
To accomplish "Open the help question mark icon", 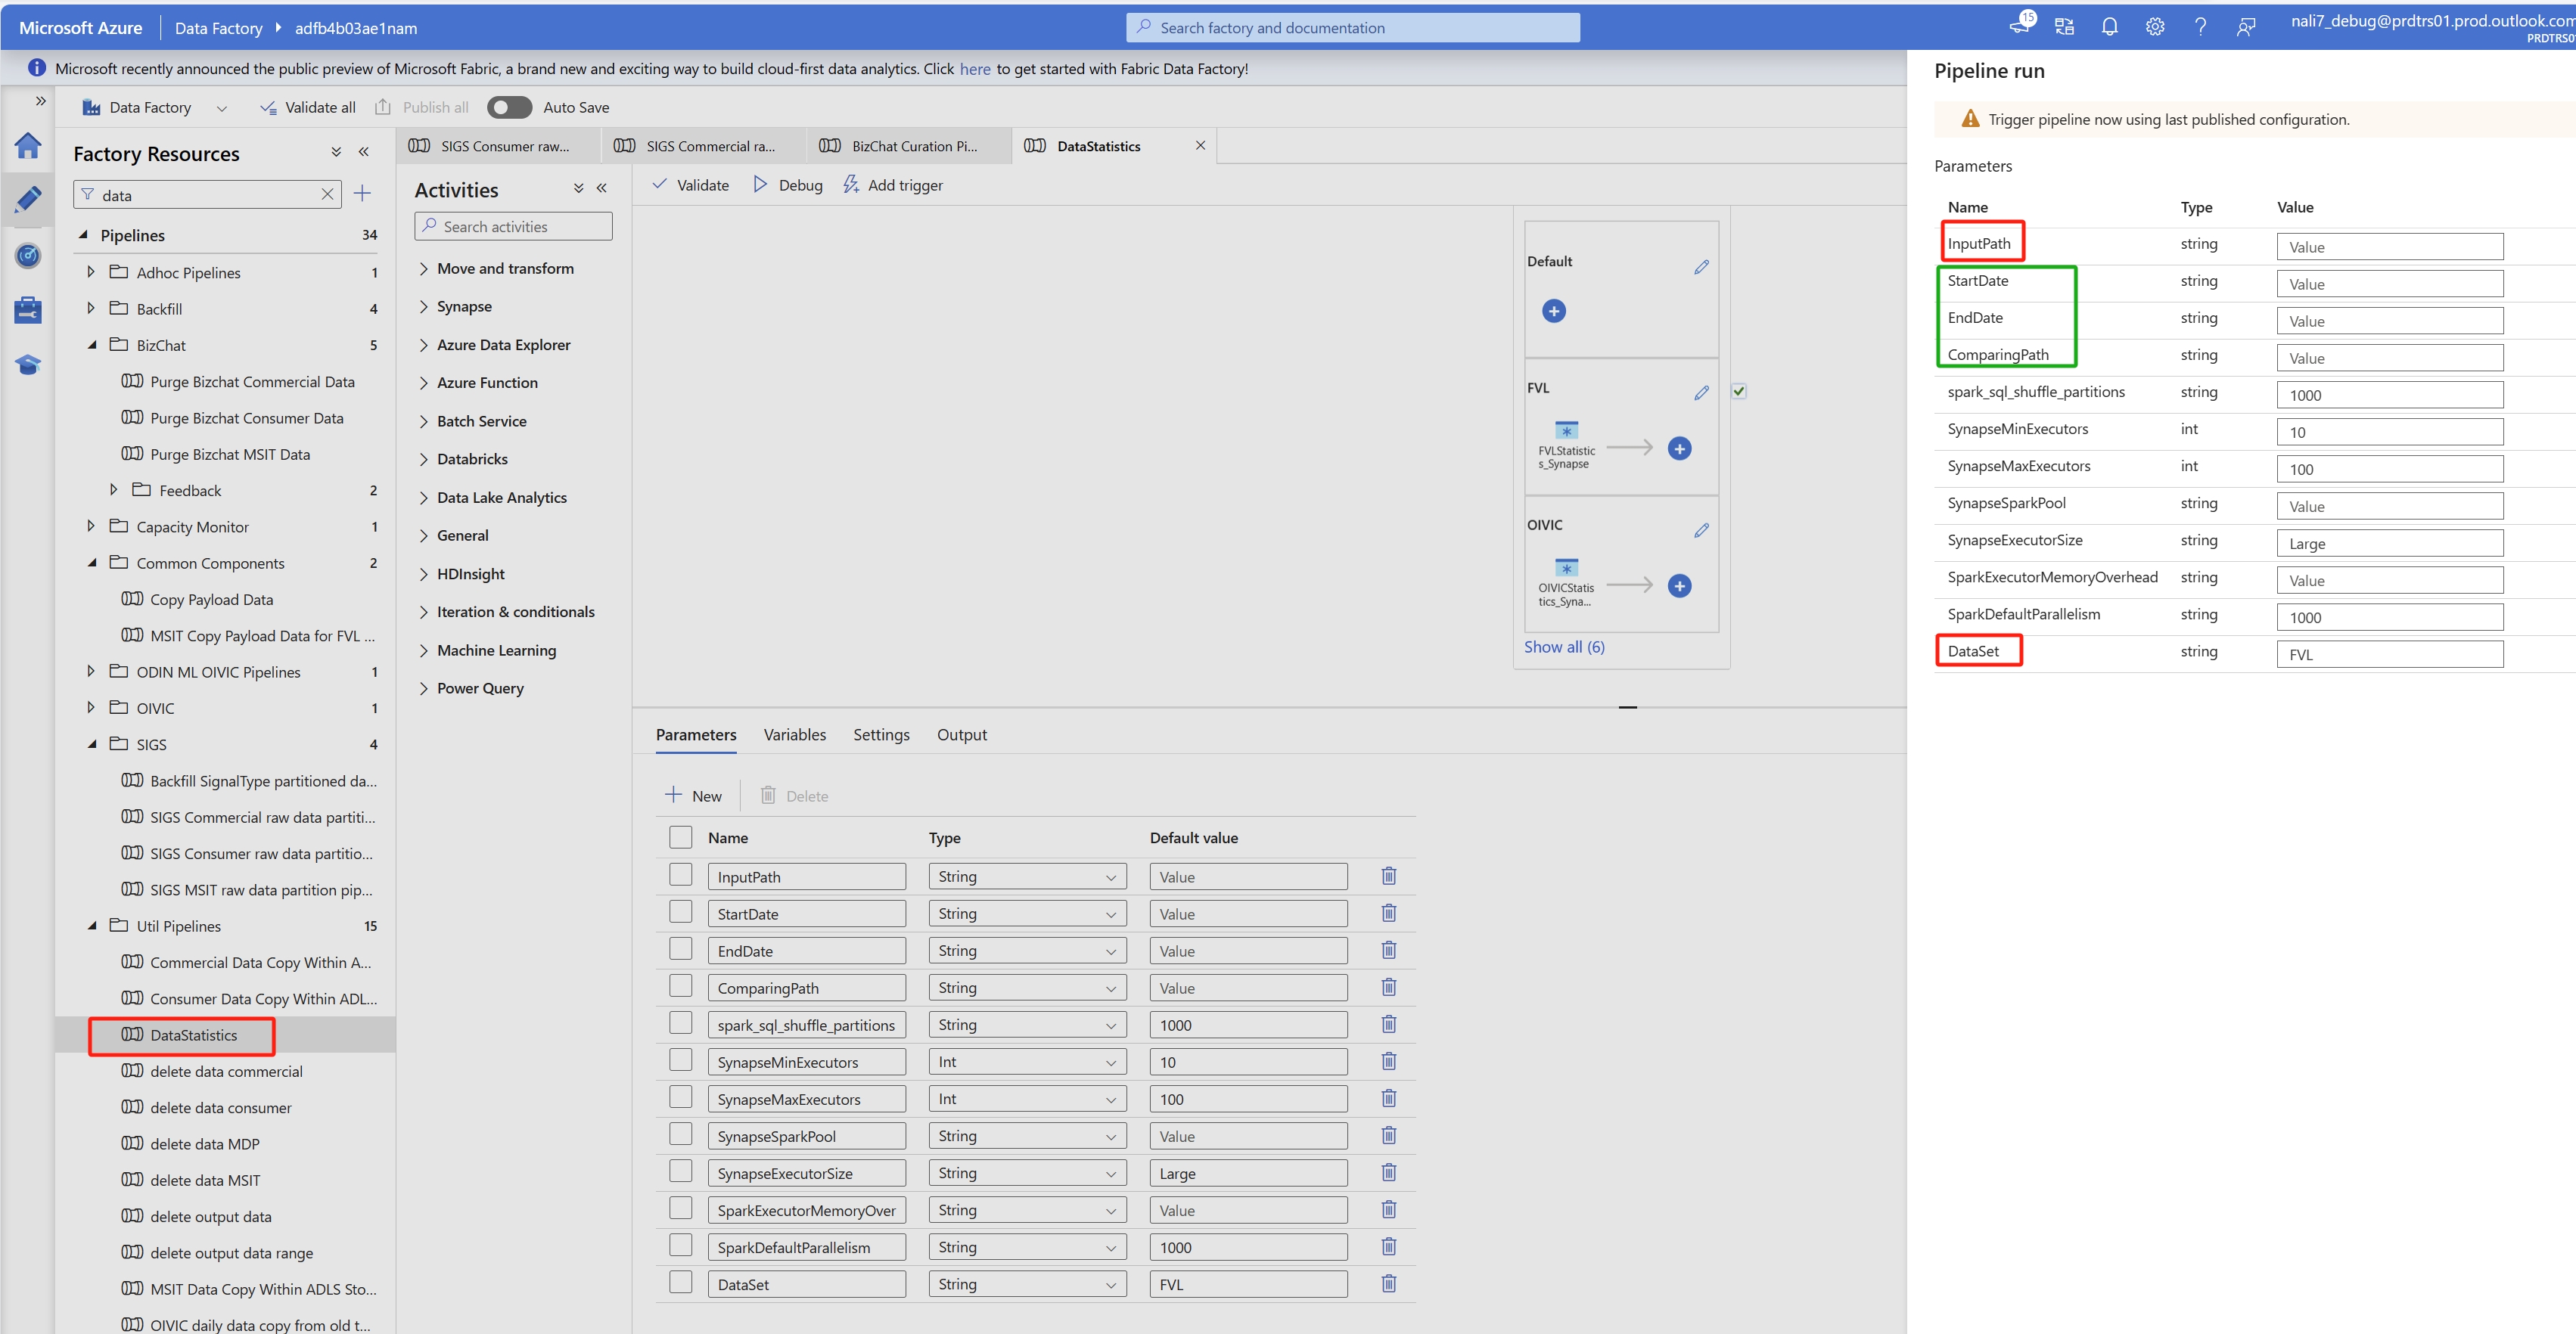I will tap(2200, 27).
